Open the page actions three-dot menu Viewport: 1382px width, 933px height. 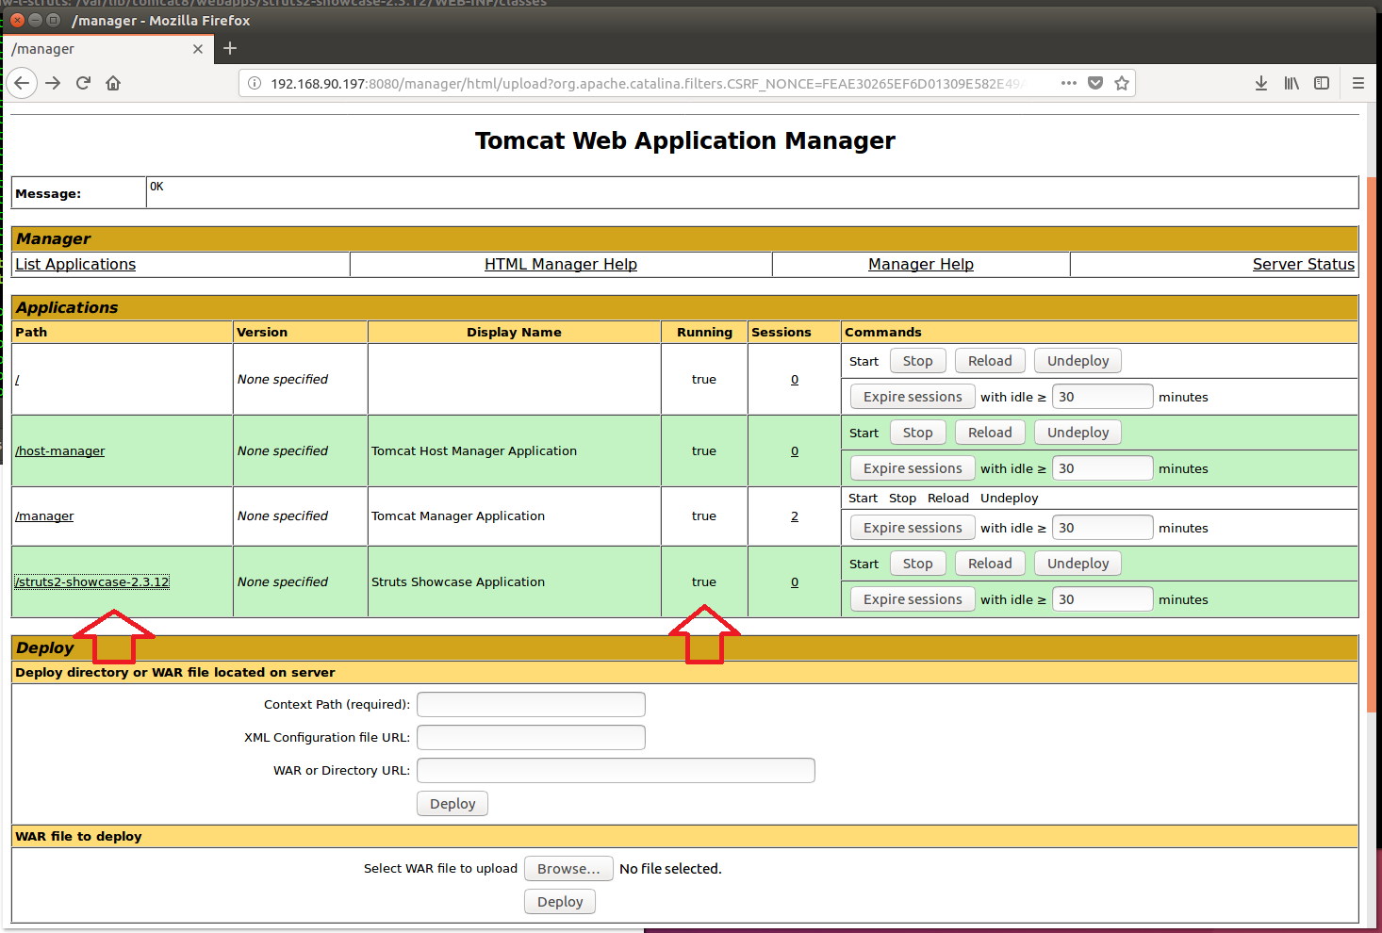coord(1068,83)
